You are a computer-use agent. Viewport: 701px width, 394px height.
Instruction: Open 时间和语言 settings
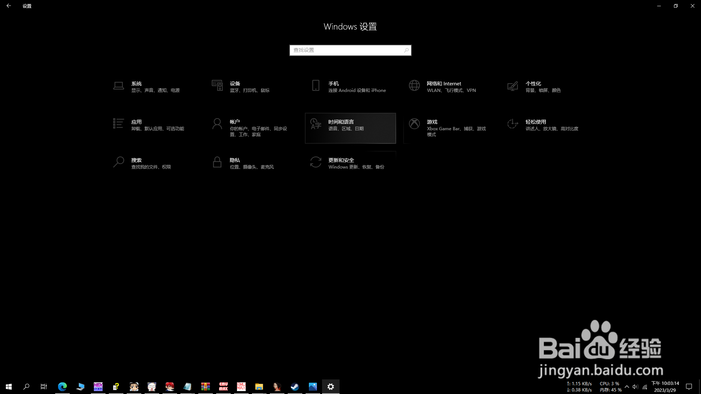[x=350, y=128]
